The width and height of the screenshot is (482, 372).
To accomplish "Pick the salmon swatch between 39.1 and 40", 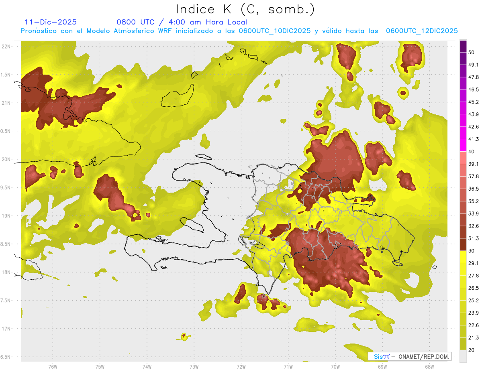I will tap(463, 157).
